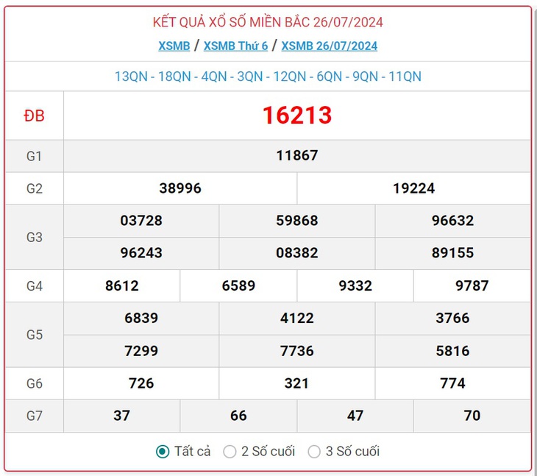Click G7 number 66
The image size is (537, 476).
coord(238,416)
